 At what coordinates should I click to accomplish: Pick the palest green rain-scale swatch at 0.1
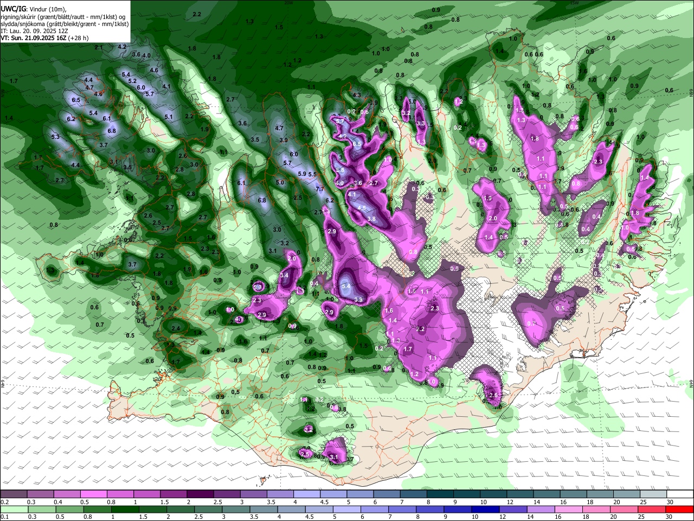[14, 509]
